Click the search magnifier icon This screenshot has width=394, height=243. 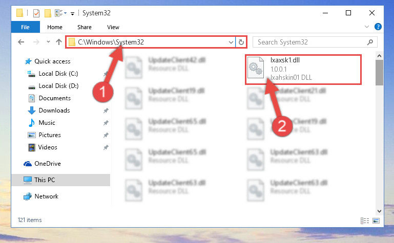pos(370,42)
